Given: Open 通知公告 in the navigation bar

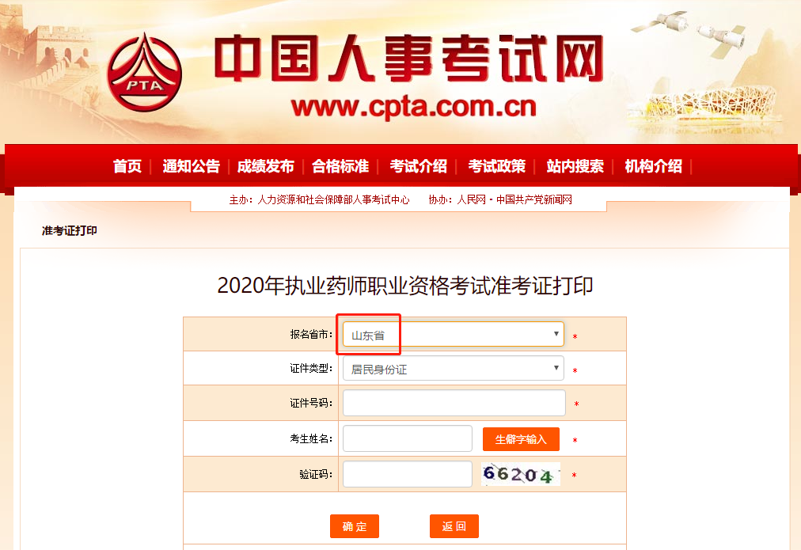Looking at the screenshot, I should point(191,166).
